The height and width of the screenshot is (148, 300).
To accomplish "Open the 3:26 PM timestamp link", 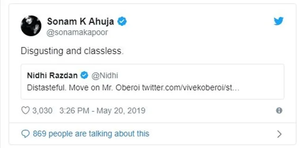I will (74, 111).
